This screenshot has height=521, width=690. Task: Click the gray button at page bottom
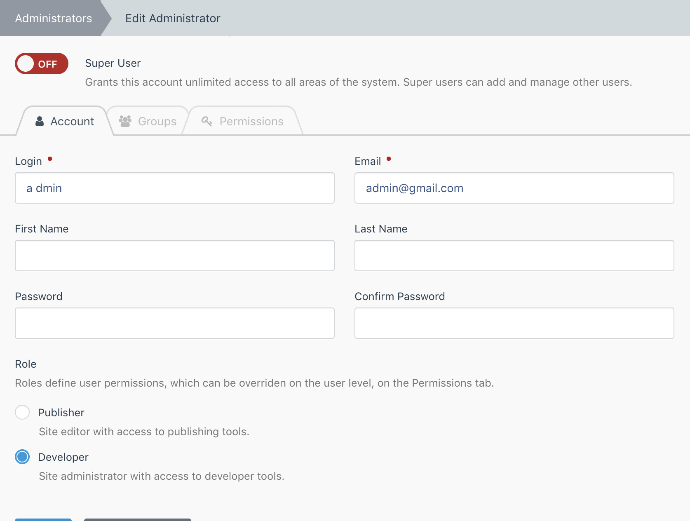pyautogui.click(x=137, y=520)
